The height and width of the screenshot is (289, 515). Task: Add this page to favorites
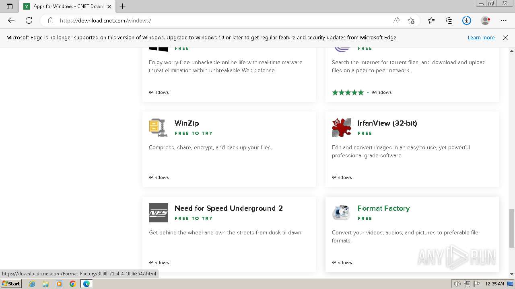[x=411, y=20]
